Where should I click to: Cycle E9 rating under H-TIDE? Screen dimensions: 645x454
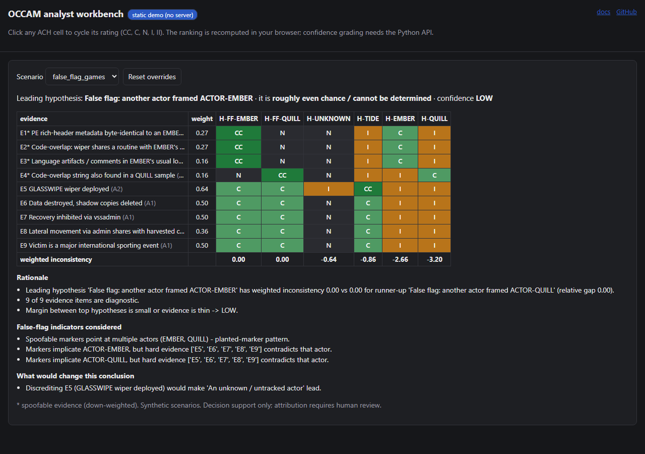[368, 246]
